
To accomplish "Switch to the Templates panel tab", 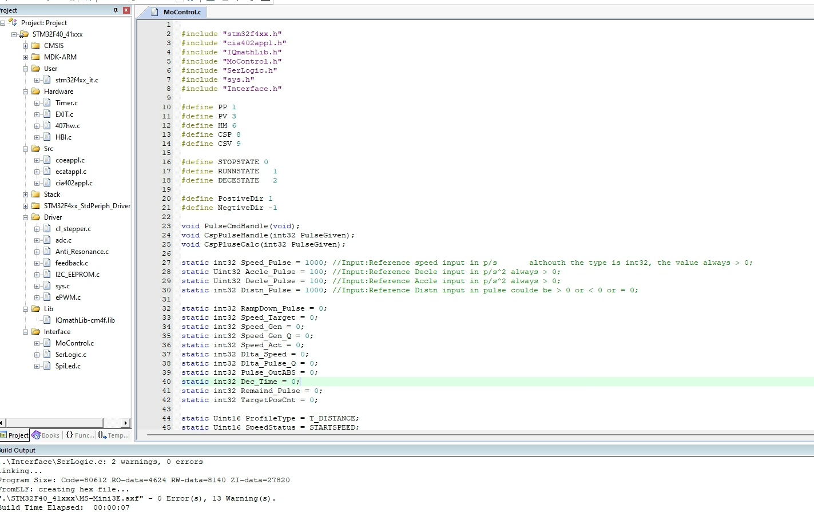I will [x=113, y=435].
